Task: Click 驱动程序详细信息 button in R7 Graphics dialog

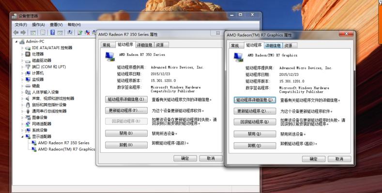Action: pyautogui.click(x=255, y=100)
